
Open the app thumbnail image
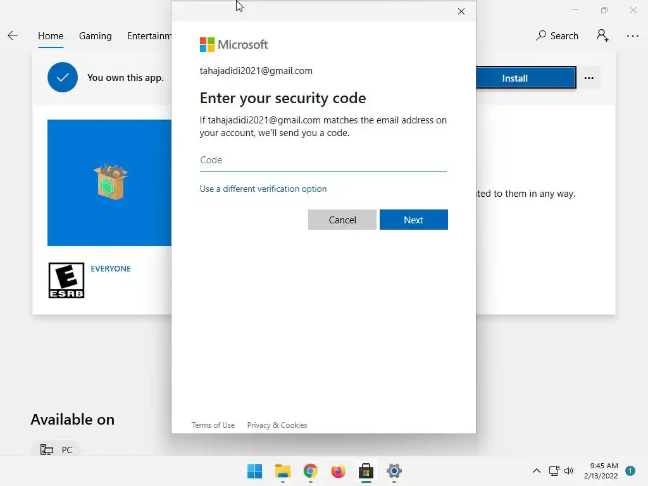[109, 183]
